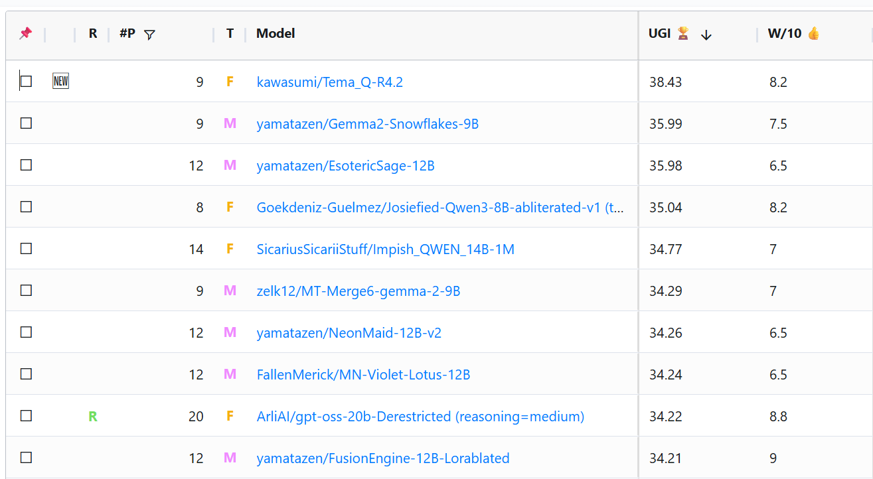This screenshot has height=479, width=873.
Task: Click the thumbs up icon by W/10
Action: [x=813, y=34]
